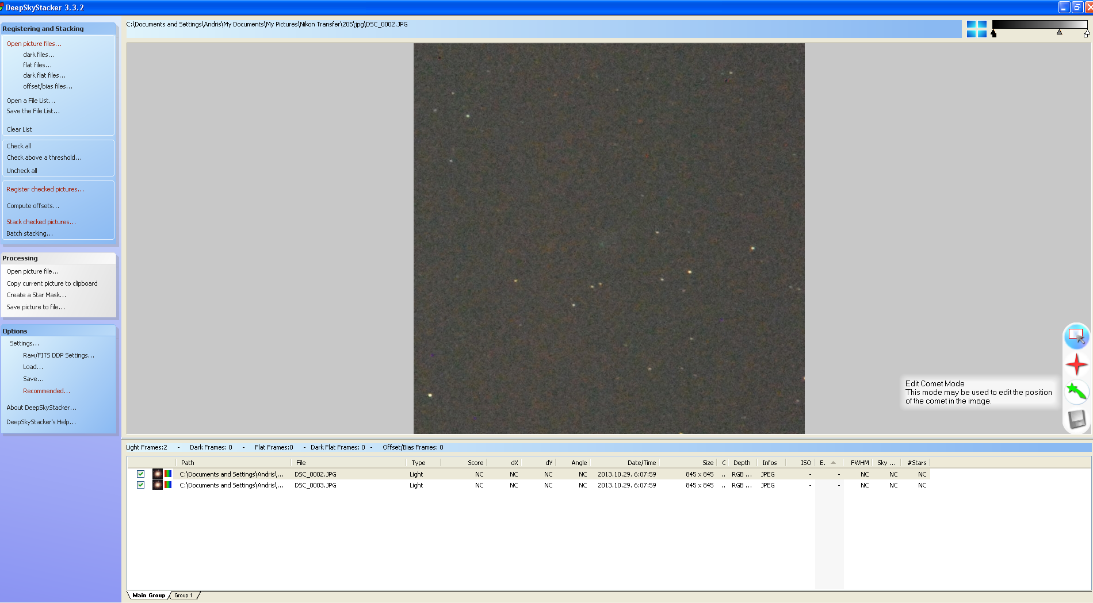Screen dimensions: 1093x603
Task: Open DeepSkyStacker's Help
Action: [x=41, y=422]
